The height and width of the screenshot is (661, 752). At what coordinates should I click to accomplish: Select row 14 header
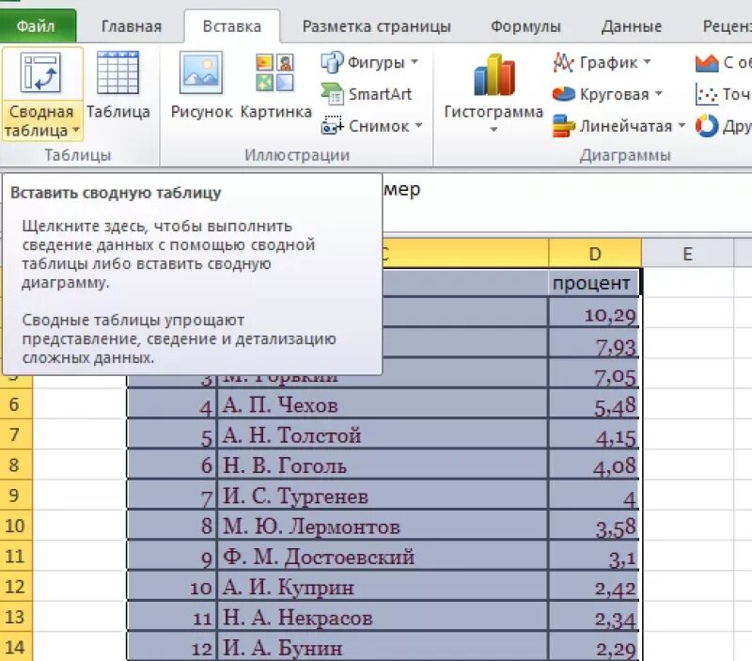pos(16,647)
